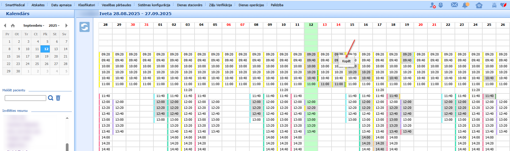Viewport: 510px width, 151px height.
Task: Select day 17 in the mini calendar
Action: click(x=27, y=56)
